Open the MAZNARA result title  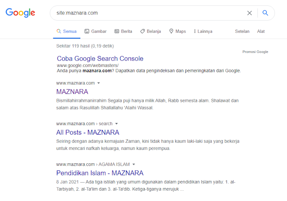point(72,92)
